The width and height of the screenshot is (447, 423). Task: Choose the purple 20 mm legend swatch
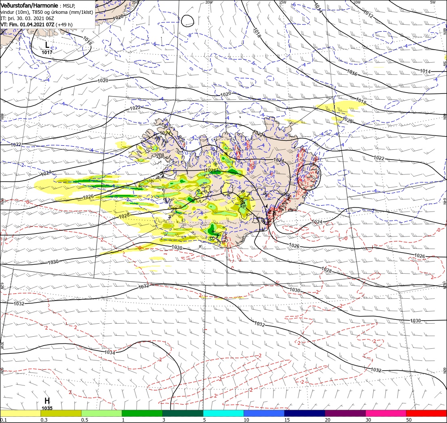coord(345,413)
